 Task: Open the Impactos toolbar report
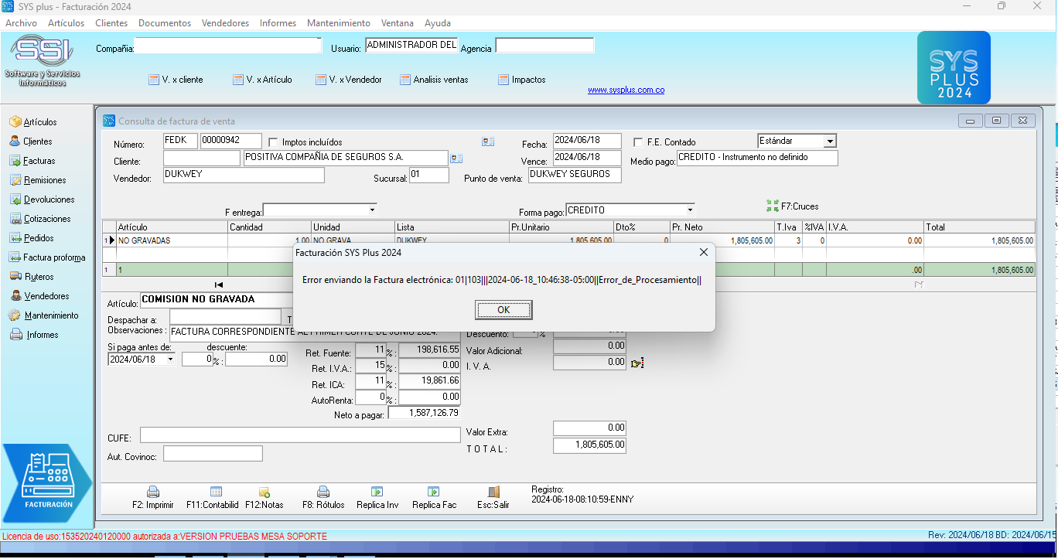click(522, 80)
